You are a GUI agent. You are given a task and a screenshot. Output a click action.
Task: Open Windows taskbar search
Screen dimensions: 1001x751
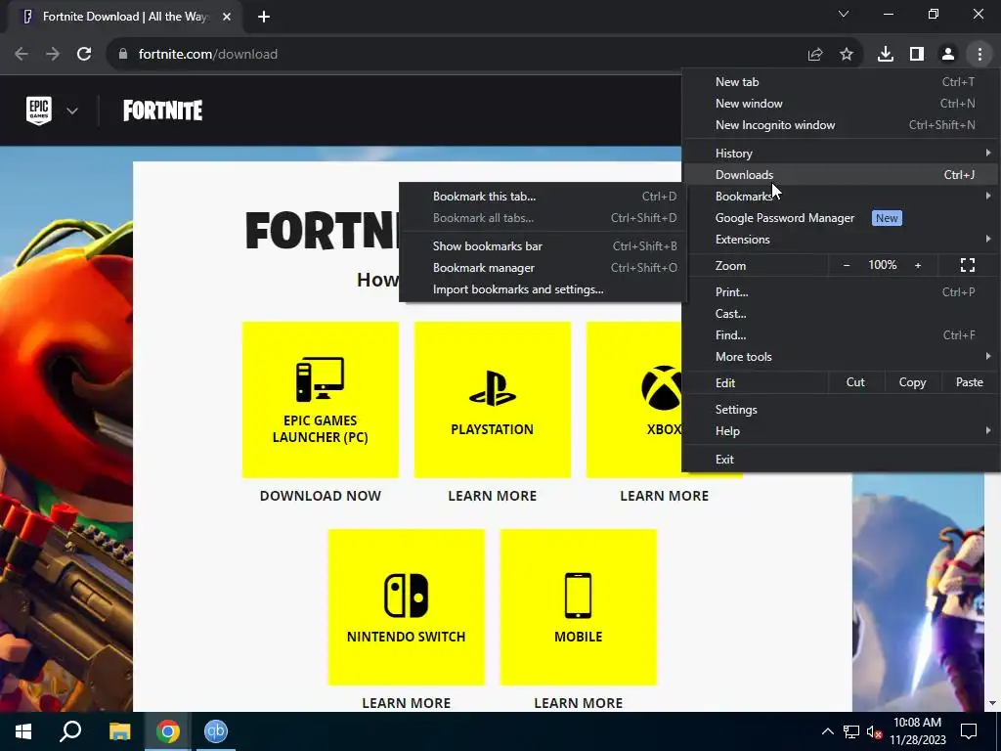[70, 731]
